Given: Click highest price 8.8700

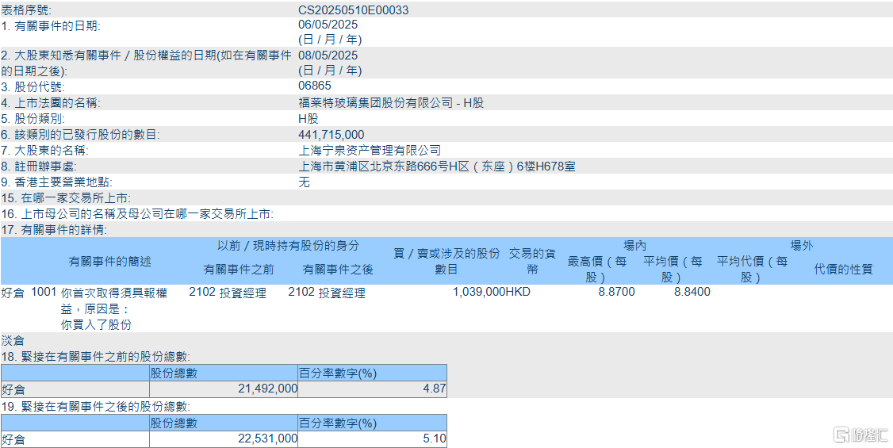Looking at the screenshot, I should tap(615, 293).
